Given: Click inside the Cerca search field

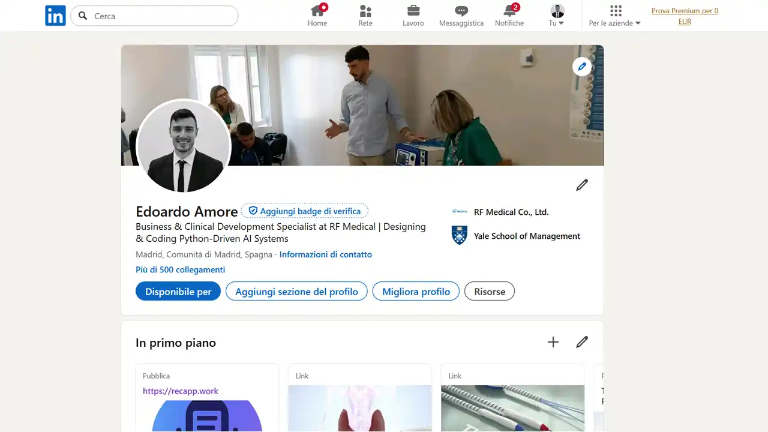Looking at the screenshot, I should (x=154, y=16).
